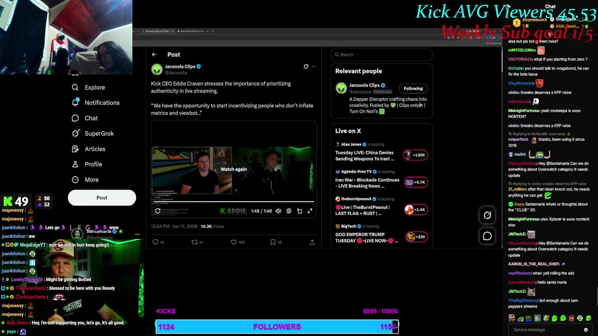This screenshot has width=598, height=336.
Task: Click the SuperGrok logo icon
Action: click(75, 133)
